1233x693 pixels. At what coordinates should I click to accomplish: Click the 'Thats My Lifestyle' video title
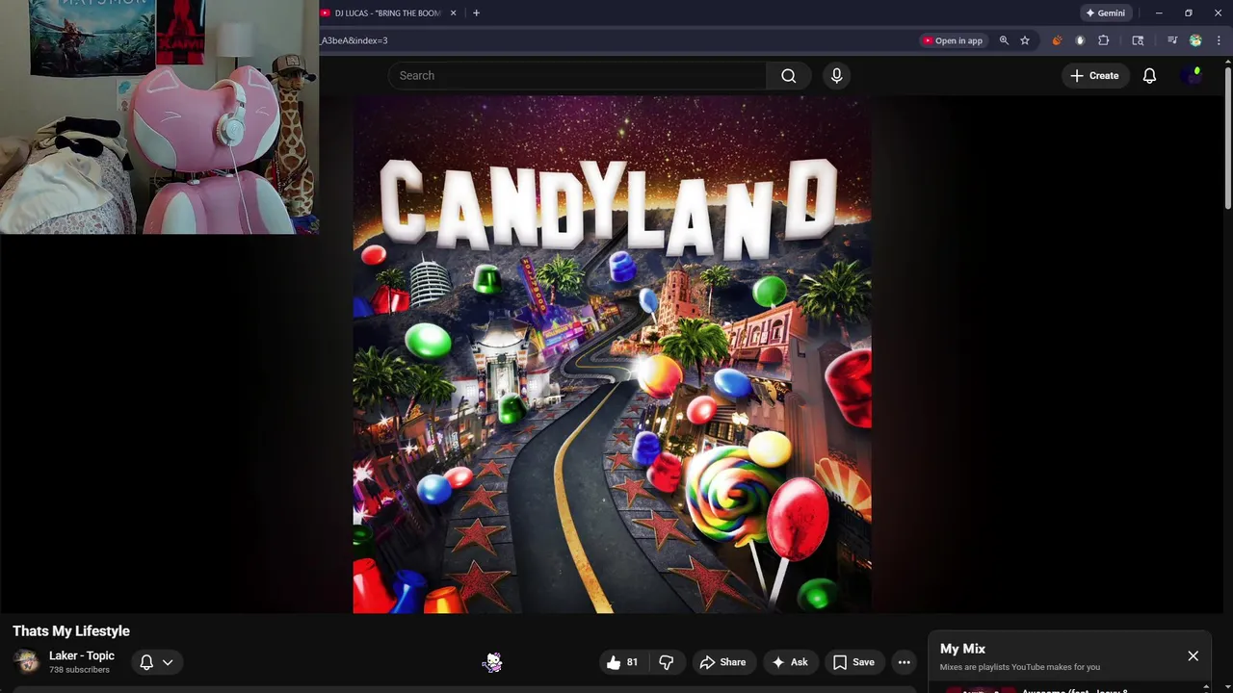(71, 631)
